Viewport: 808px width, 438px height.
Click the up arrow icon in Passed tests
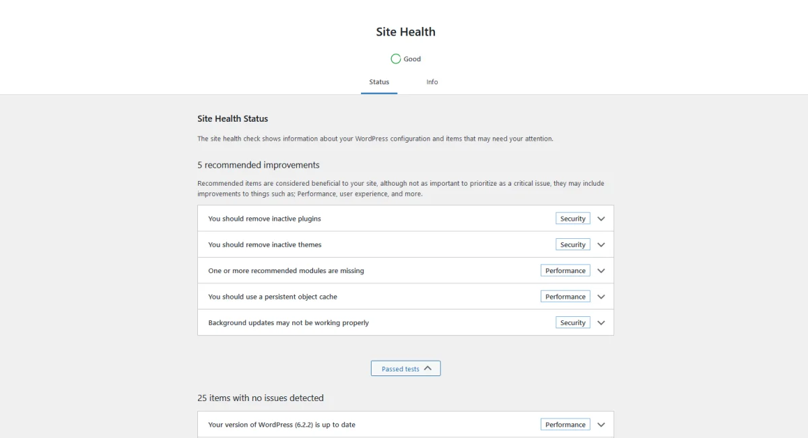point(428,368)
